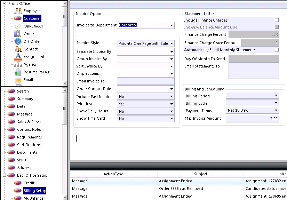The height and width of the screenshot is (200, 287).
Task: Select the Contact Roles tree item
Action: point(29,129)
